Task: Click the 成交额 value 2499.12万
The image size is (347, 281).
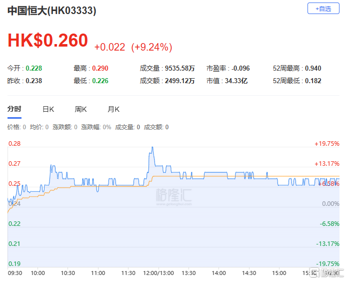Action: pos(179,81)
